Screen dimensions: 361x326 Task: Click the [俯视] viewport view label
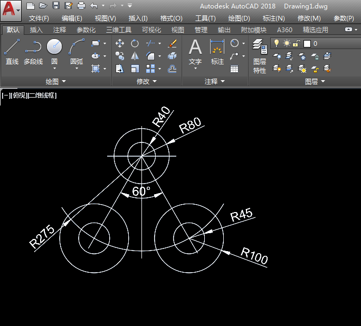[18, 95]
